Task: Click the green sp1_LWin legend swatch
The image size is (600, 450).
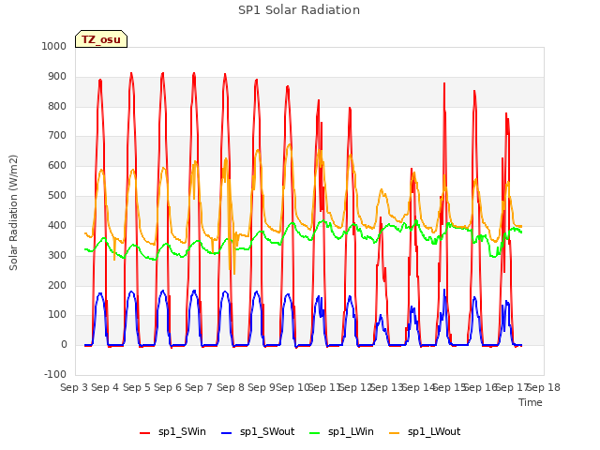Action: (315, 433)
